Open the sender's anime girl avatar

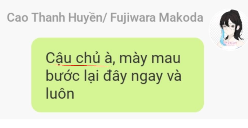click(229, 29)
